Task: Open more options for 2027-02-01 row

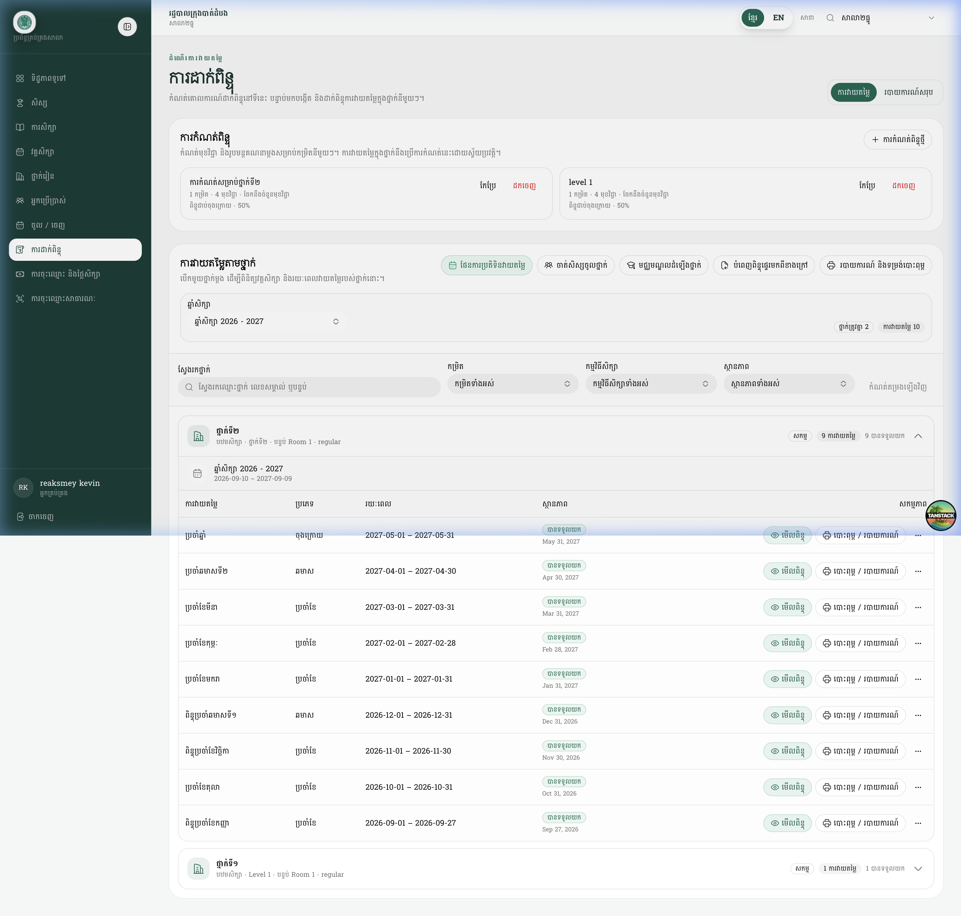Action: click(x=918, y=643)
